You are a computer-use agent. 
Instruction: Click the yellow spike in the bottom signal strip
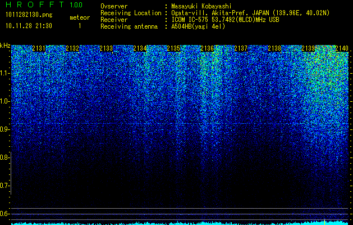[324, 222]
